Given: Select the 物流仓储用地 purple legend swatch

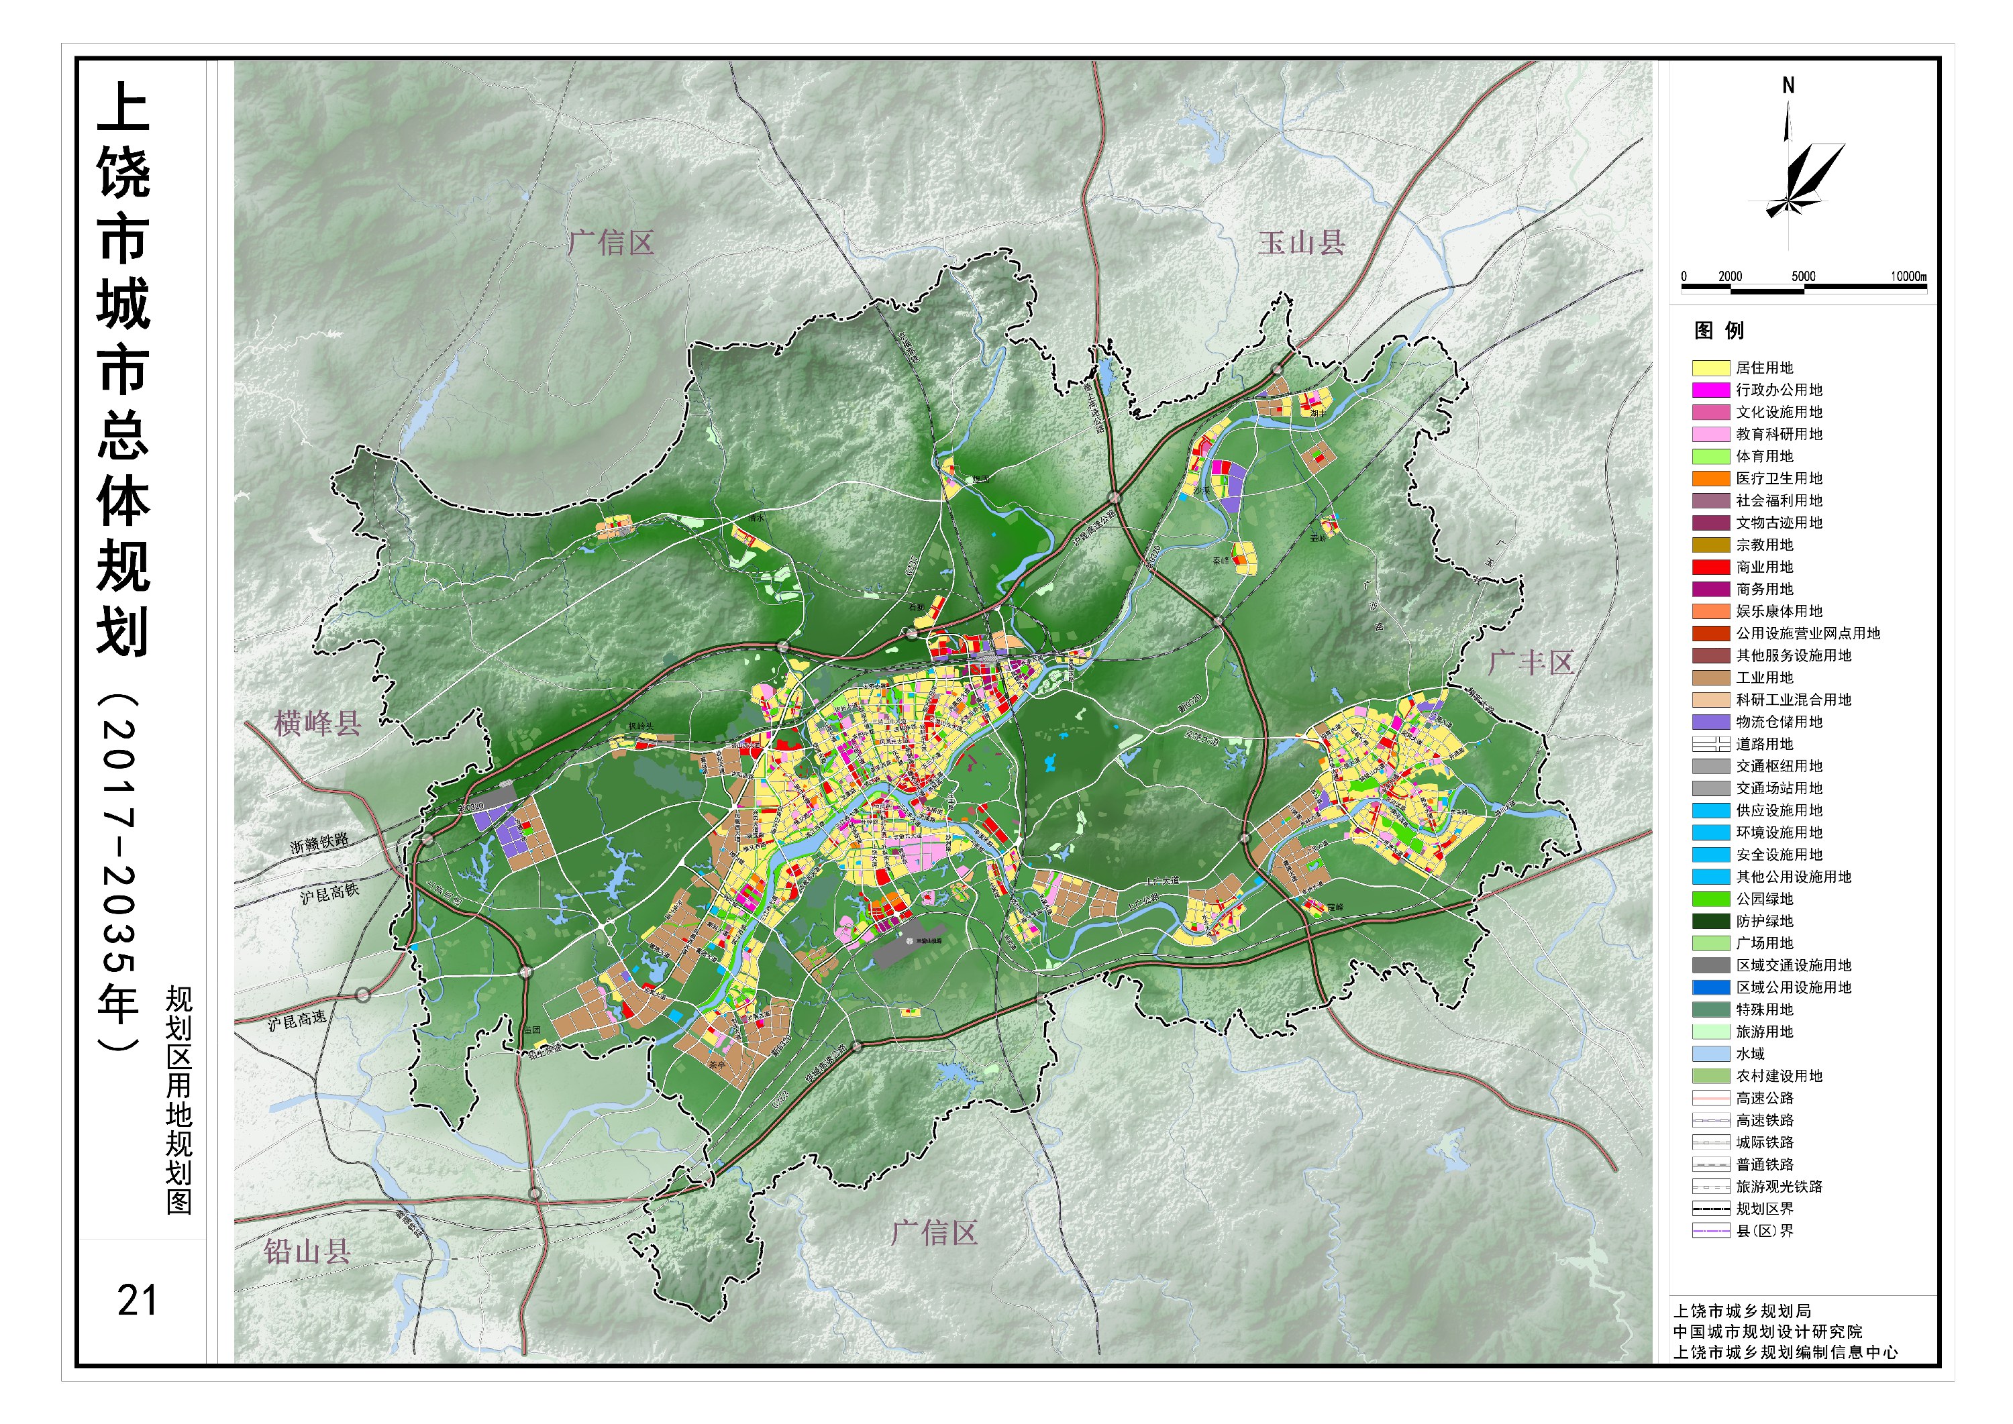Looking at the screenshot, I should click(x=1710, y=722).
